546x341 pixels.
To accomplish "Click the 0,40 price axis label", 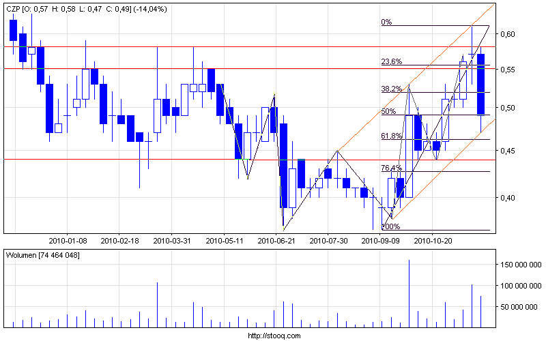I will [x=508, y=198].
